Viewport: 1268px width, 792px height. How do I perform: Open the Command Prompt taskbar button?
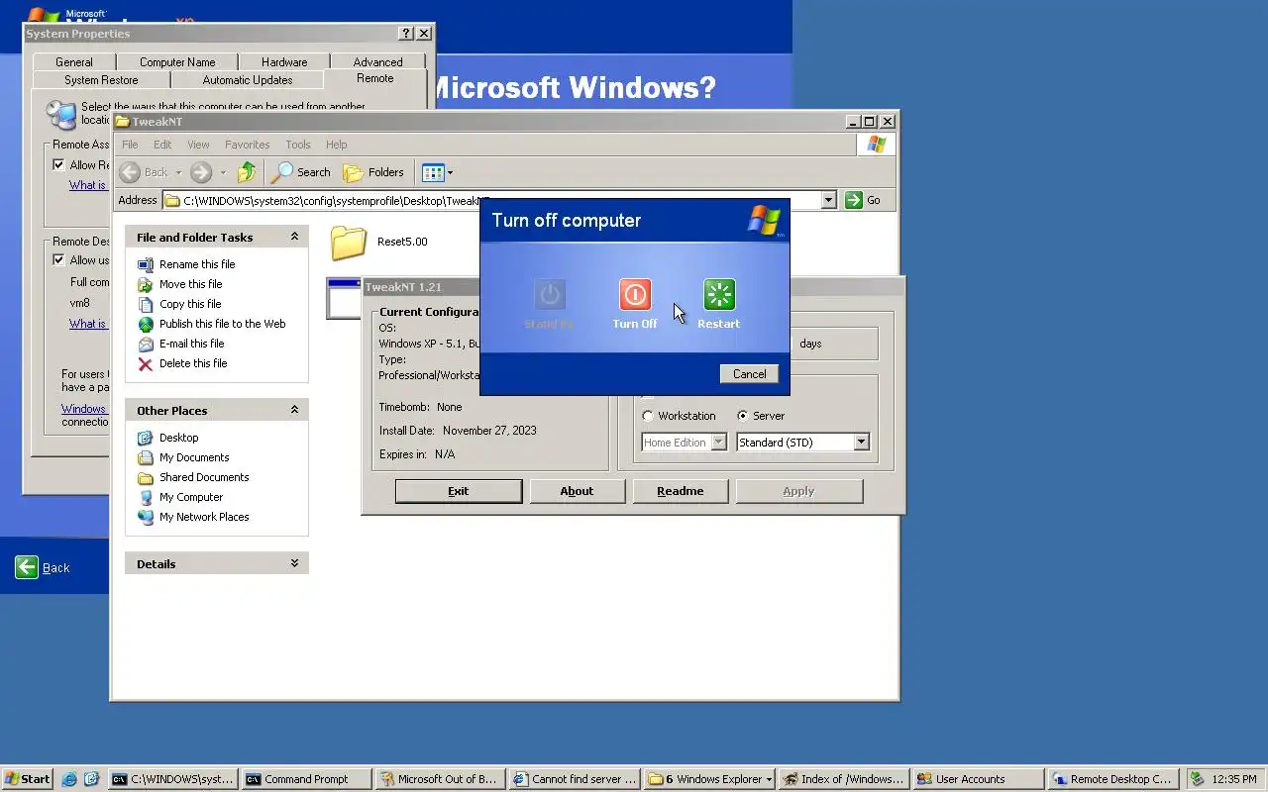307,779
